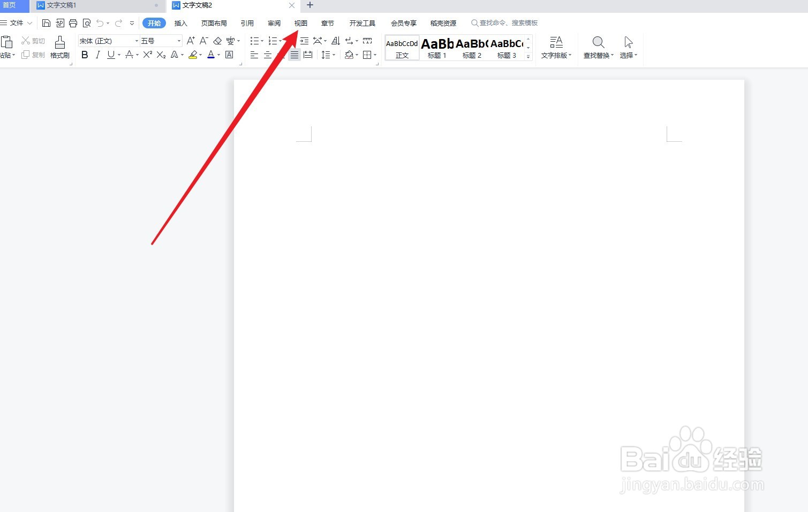
Task: Click the Format Painter brush (格式刷)
Action: [x=60, y=47]
